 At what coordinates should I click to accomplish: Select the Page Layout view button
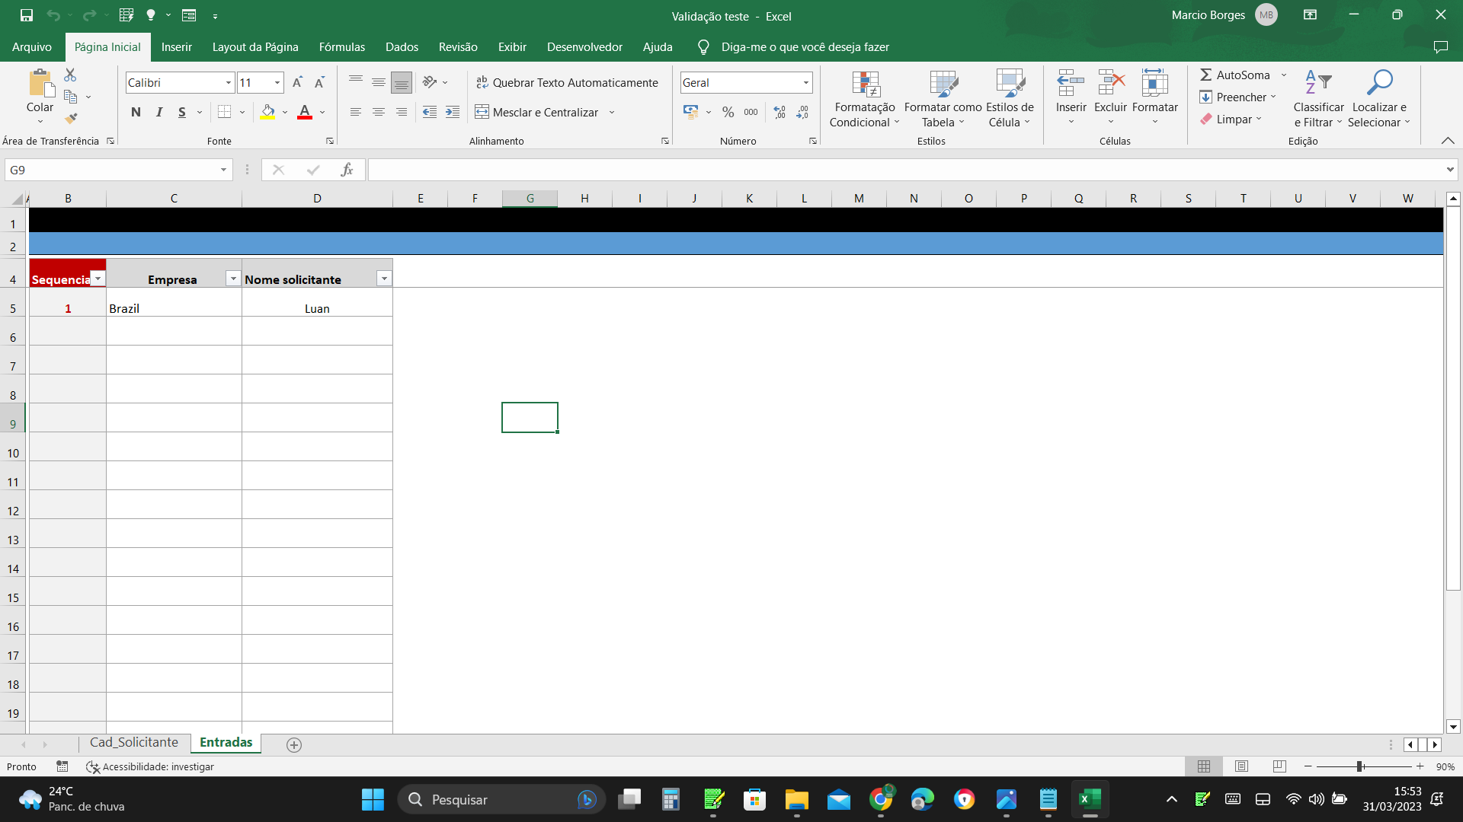click(1241, 766)
